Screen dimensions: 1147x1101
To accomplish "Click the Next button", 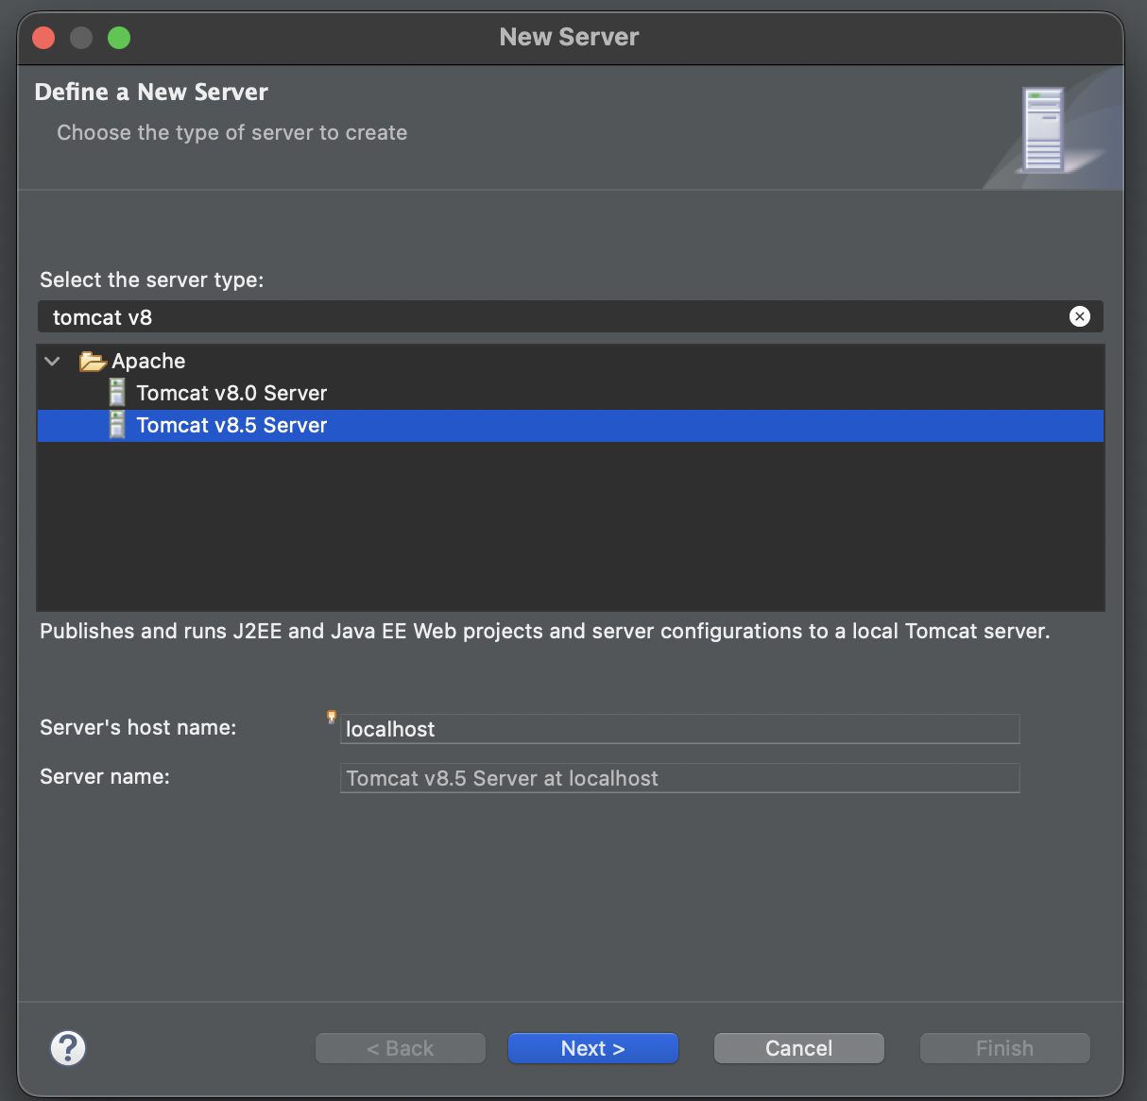I will click(593, 1048).
